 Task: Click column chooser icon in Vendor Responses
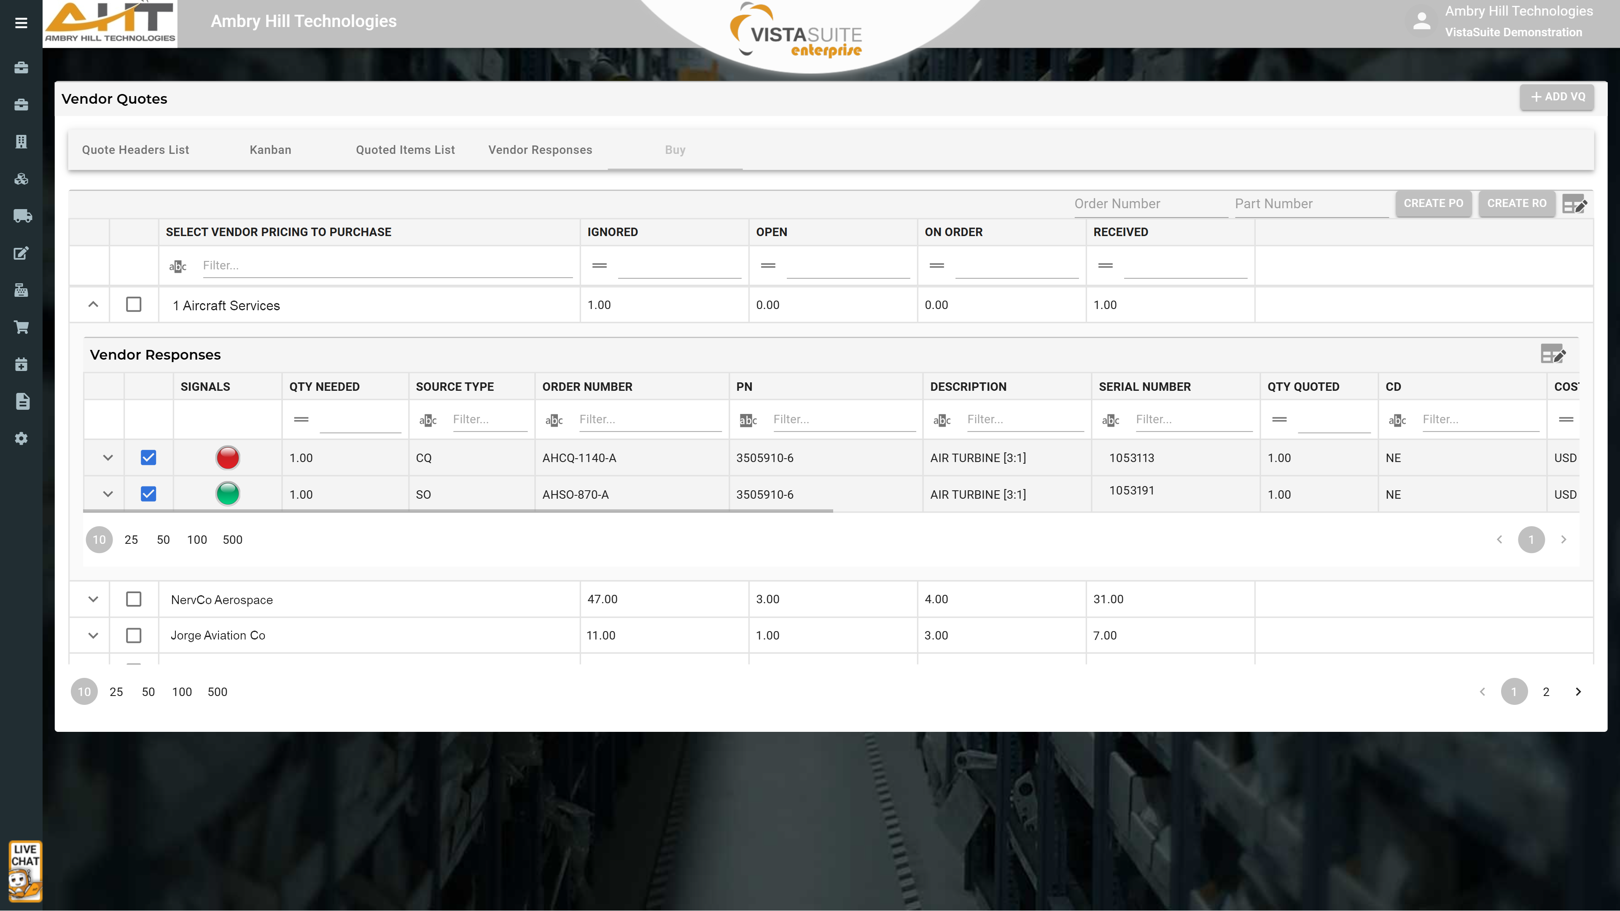(1553, 354)
